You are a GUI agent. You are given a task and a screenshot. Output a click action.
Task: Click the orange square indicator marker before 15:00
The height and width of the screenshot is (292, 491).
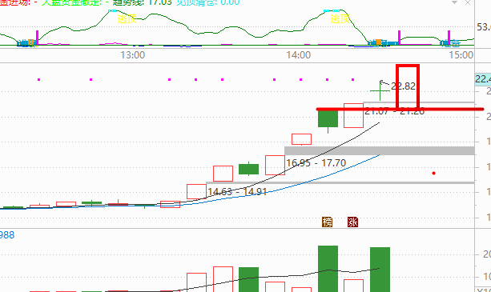(x=379, y=42)
